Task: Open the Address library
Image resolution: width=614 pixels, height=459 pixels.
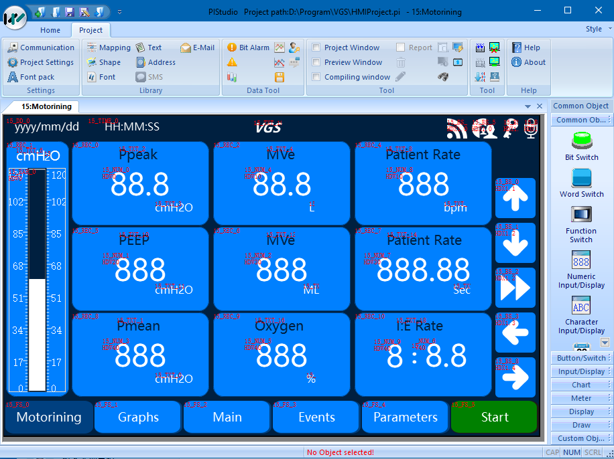Action: 156,62
